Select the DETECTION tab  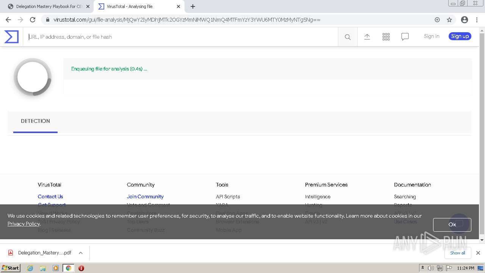pyautogui.click(x=35, y=121)
